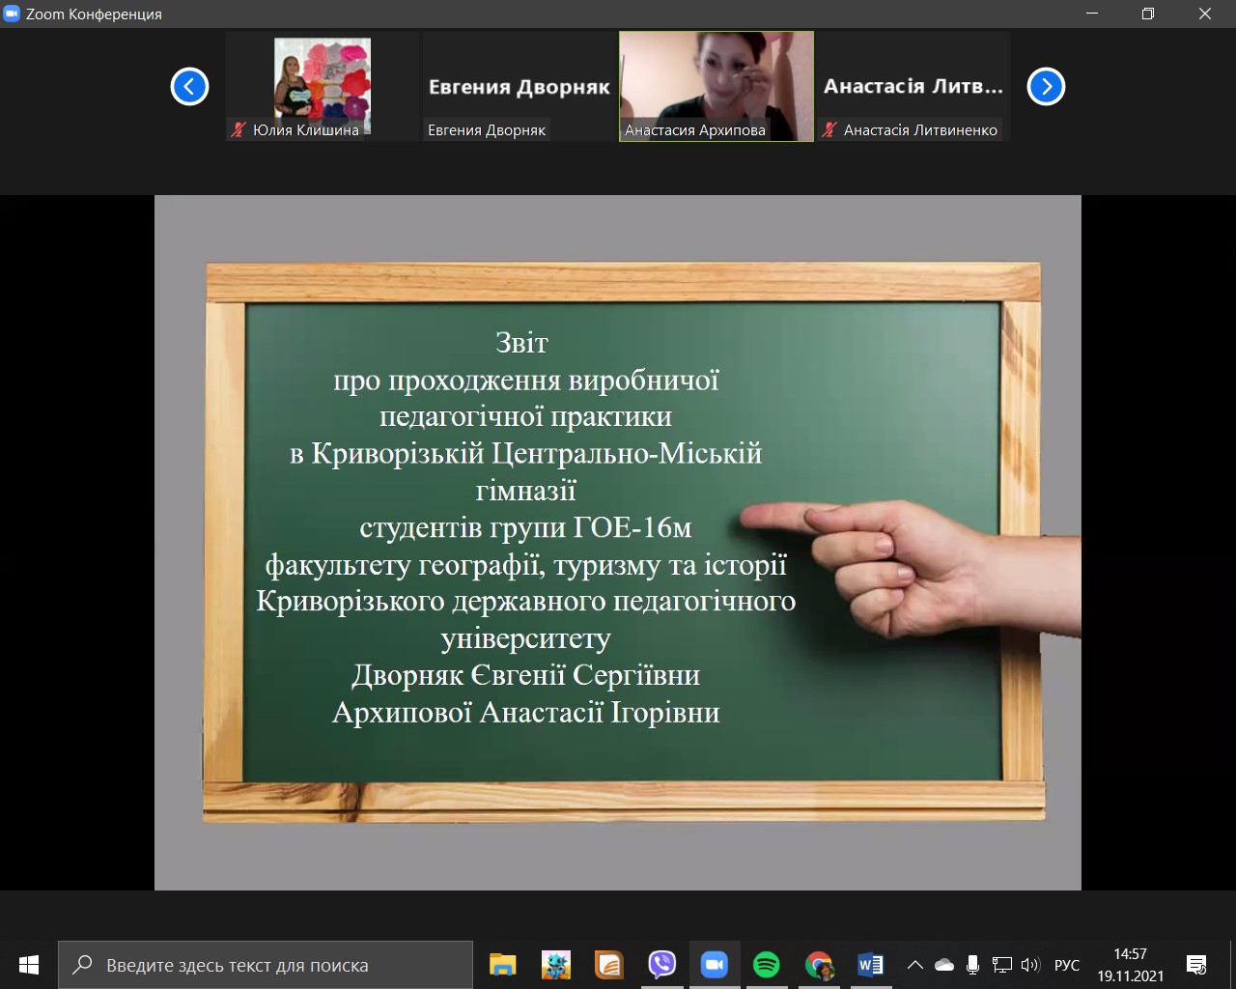Open Google Chrome from taskbar
This screenshot has width=1236, height=989.
pos(819,965)
